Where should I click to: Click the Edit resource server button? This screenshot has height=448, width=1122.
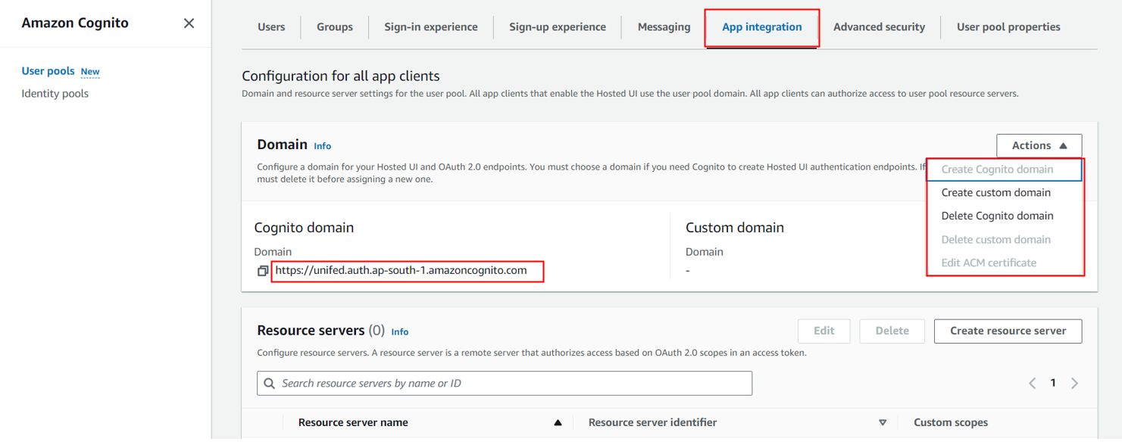tap(824, 331)
